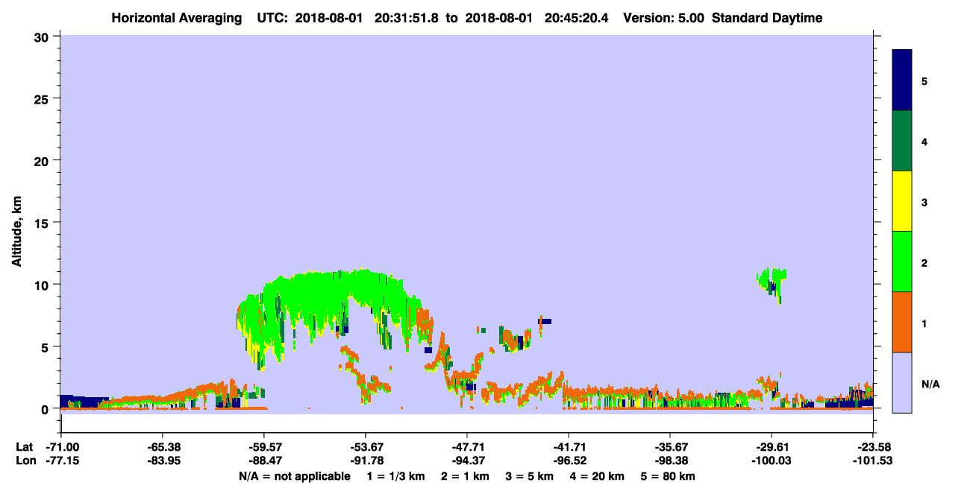Click the longitude value '-100.03'

(x=772, y=460)
